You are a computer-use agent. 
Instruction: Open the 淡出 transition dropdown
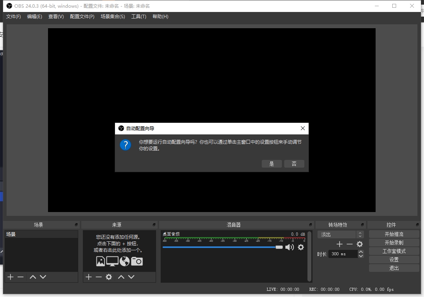point(340,234)
